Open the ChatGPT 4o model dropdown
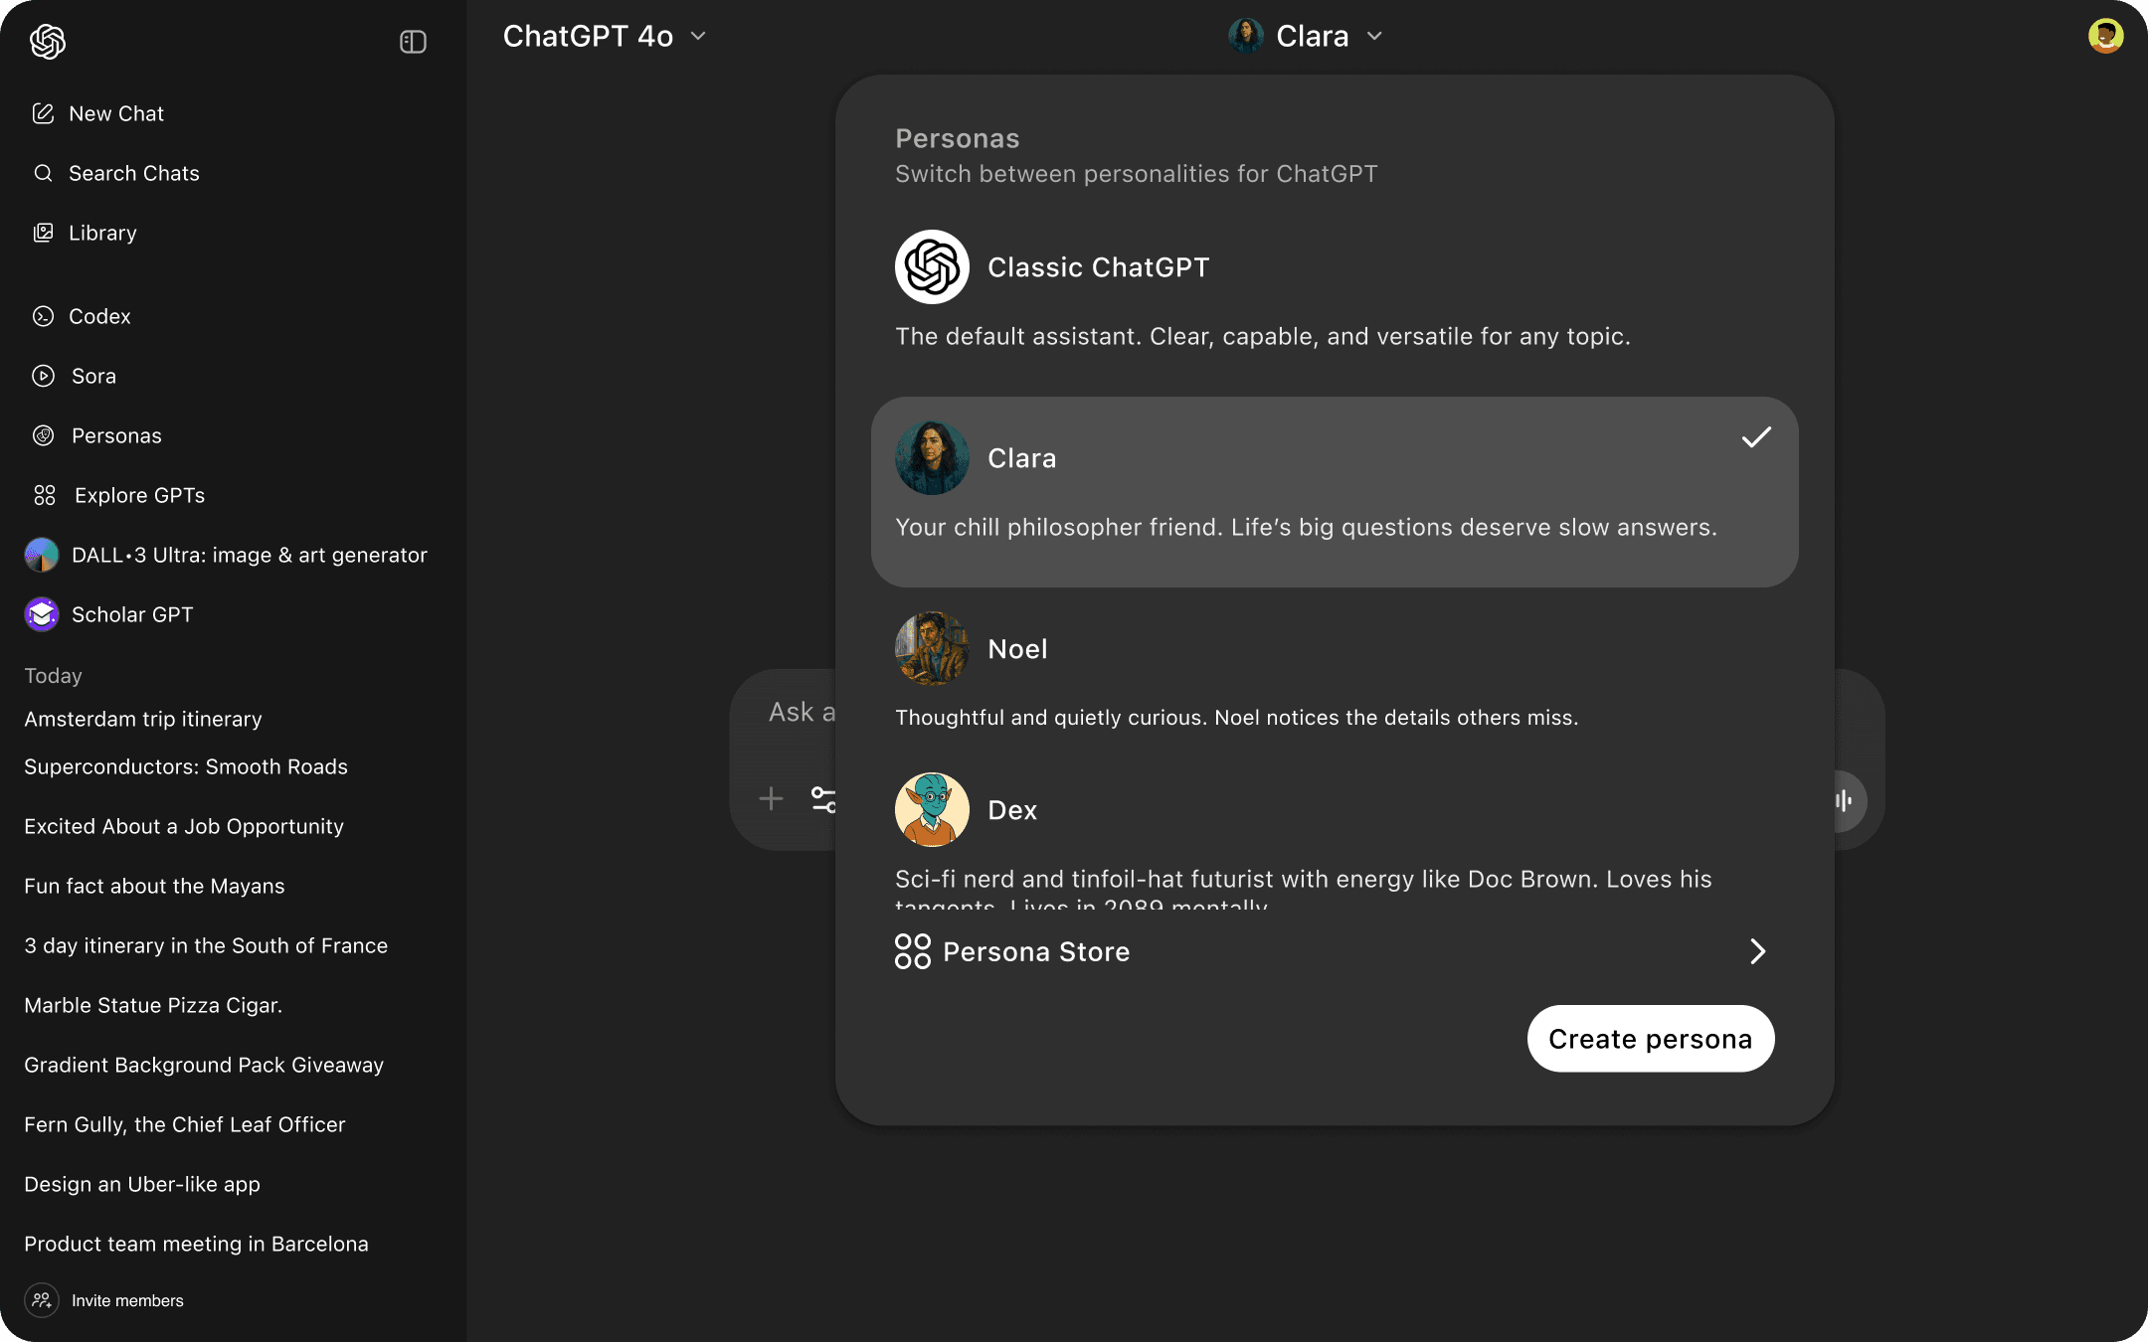The width and height of the screenshot is (2148, 1342). pos(605,36)
